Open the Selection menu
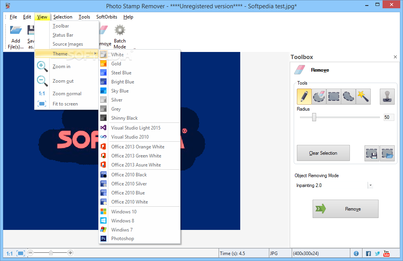 (63, 17)
